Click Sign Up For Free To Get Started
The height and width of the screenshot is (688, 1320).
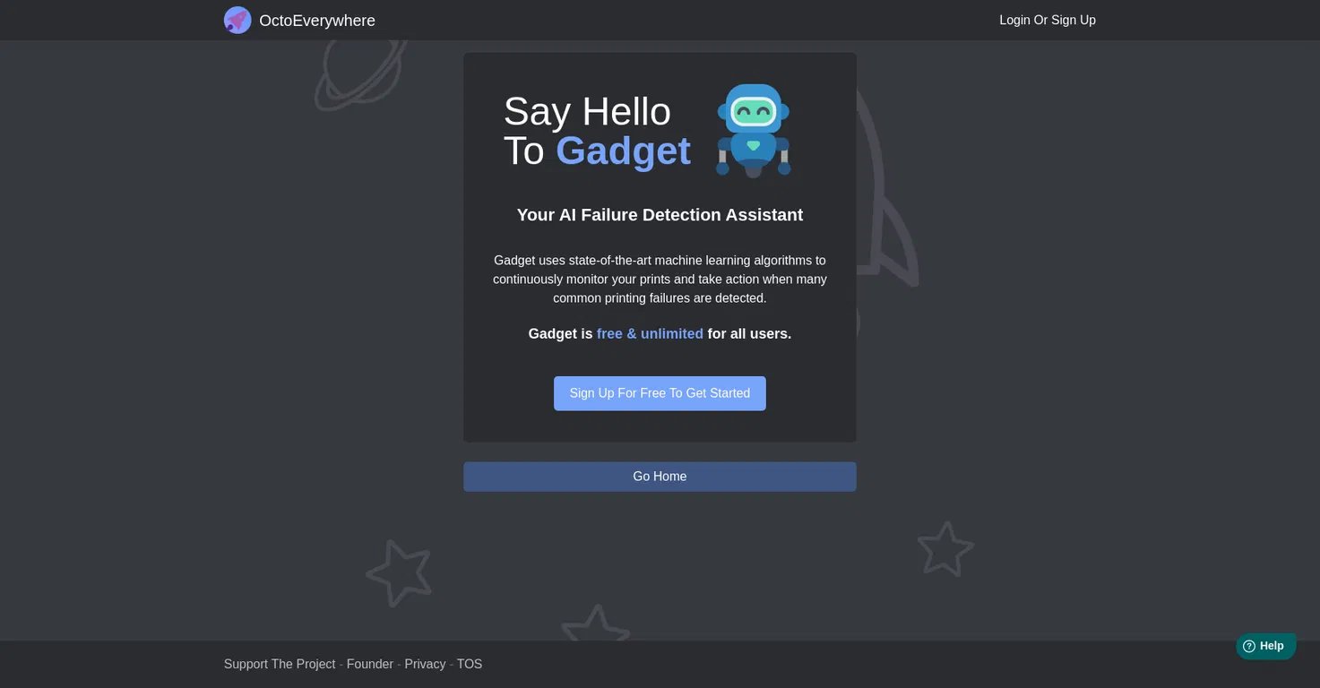(660, 393)
